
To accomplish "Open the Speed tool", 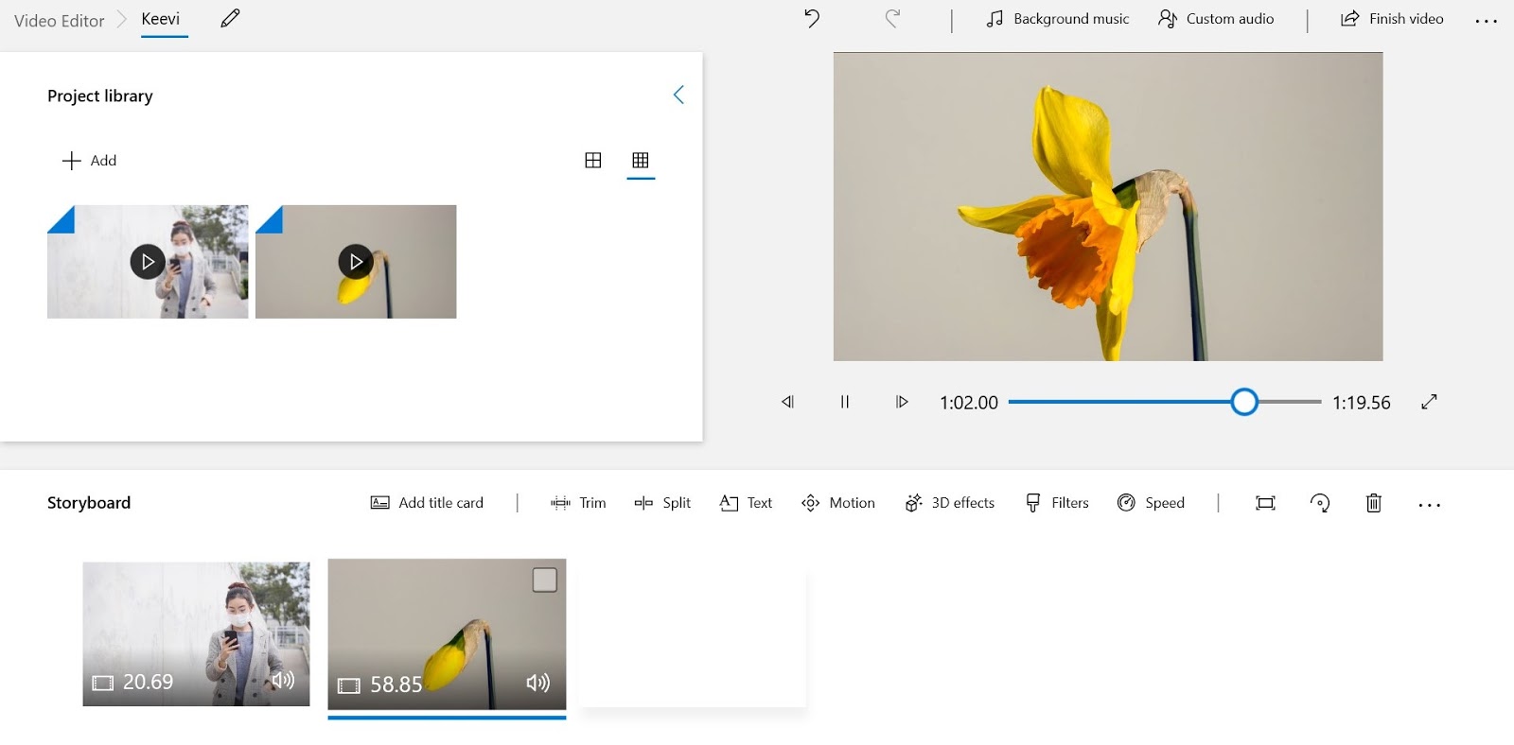I will 1151,503.
